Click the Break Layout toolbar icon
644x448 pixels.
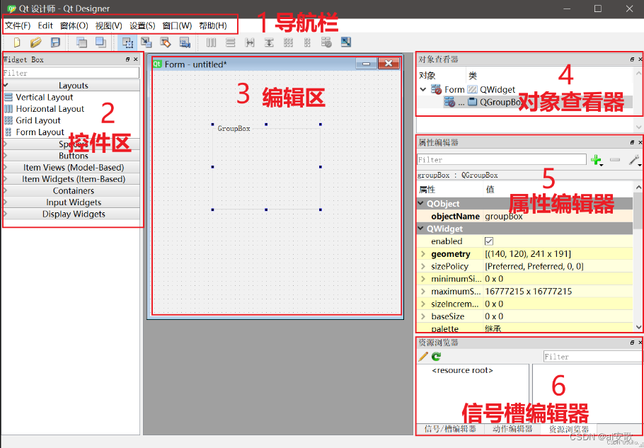pyautogui.click(x=326, y=42)
